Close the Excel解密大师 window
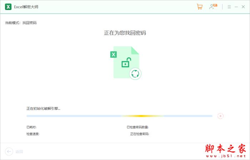The height and width of the screenshot is (160, 250). (243, 7)
